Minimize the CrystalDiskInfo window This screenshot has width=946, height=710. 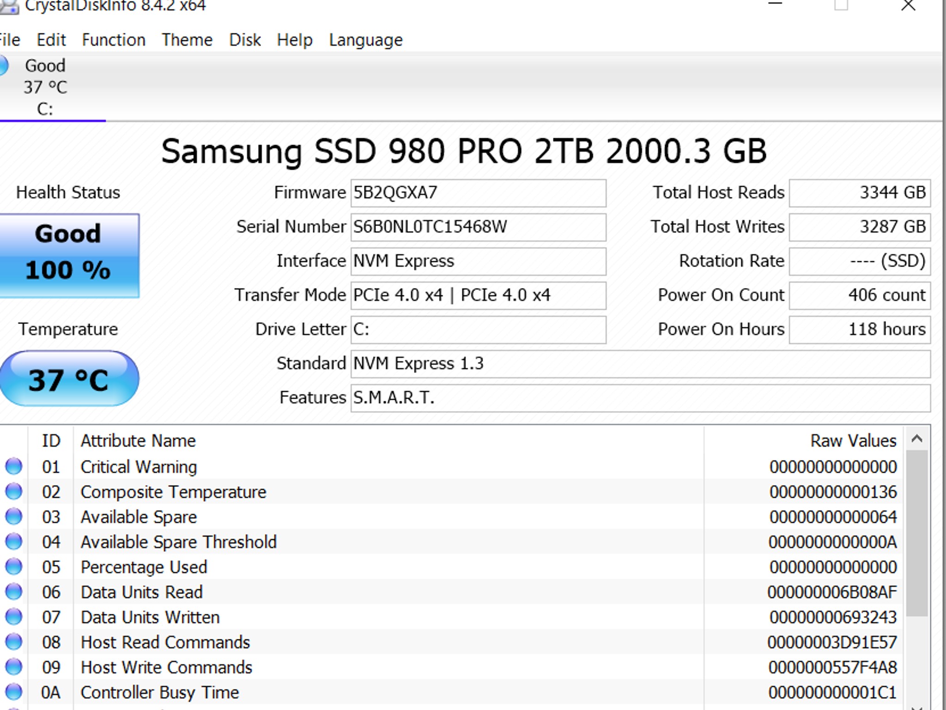[x=775, y=5]
